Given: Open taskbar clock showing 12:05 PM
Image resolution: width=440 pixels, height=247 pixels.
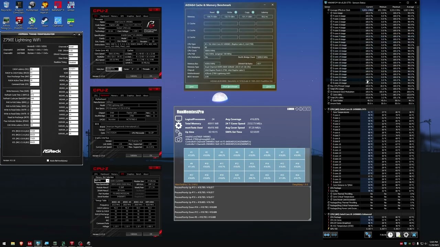Looking at the screenshot, I should tap(433, 244).
